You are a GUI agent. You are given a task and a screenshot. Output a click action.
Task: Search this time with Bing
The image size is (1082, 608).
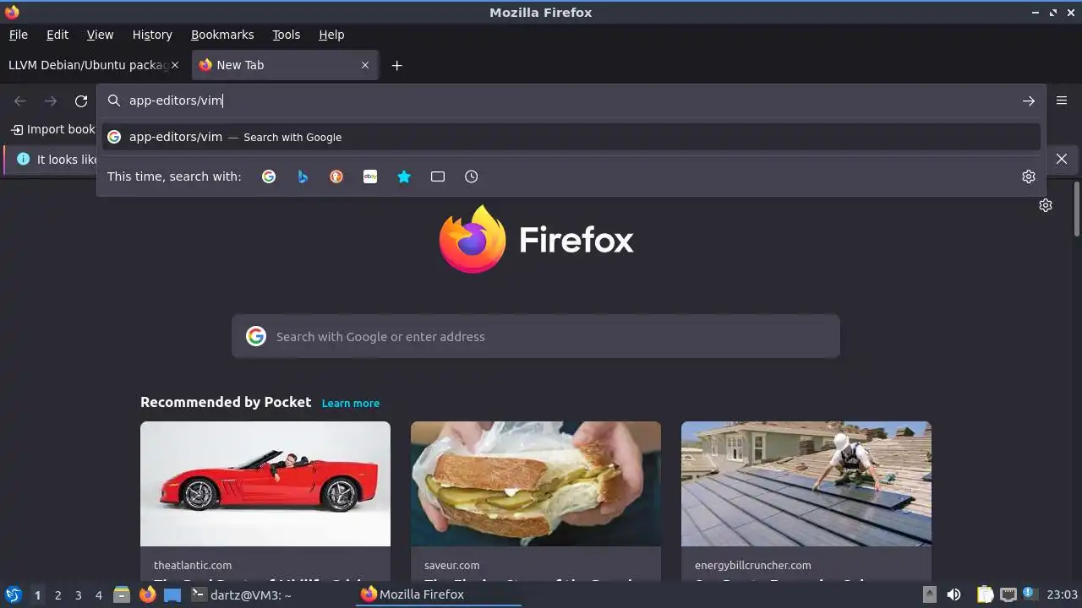click(303, 176)
